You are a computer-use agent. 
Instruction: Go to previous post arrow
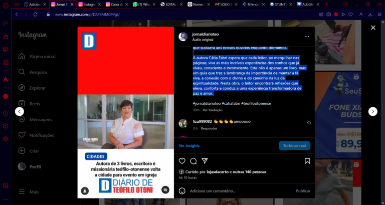(x=20, y=111)
